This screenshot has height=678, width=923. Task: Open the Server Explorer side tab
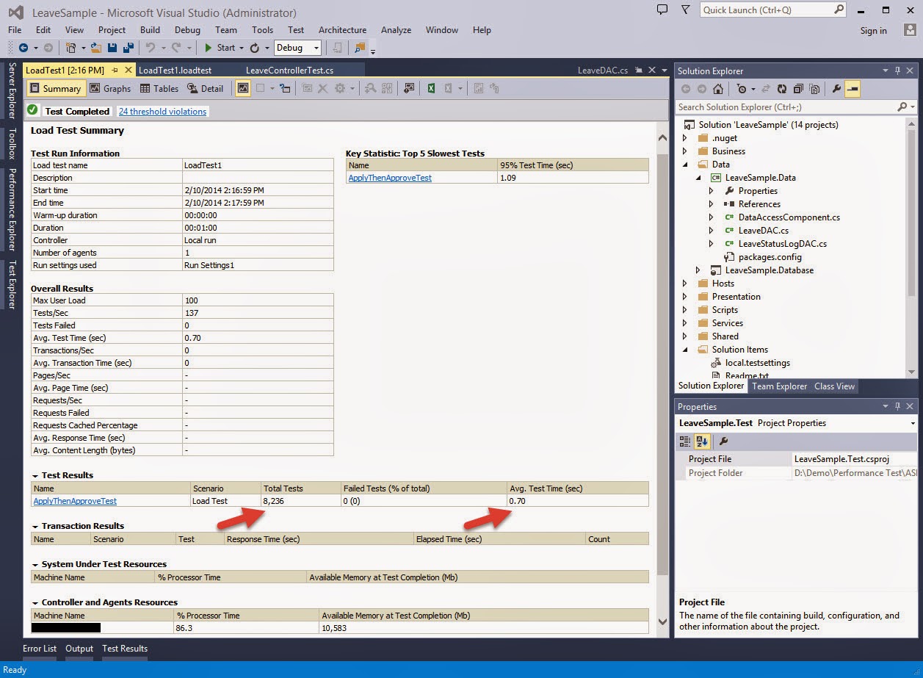[x=12, y=91]
